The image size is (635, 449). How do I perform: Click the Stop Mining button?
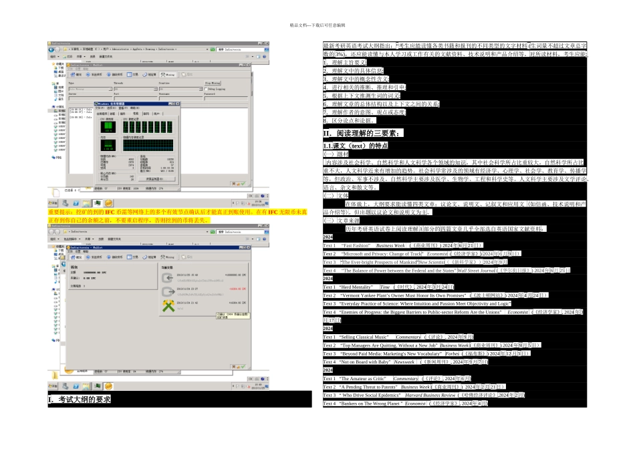pos(213,83)
